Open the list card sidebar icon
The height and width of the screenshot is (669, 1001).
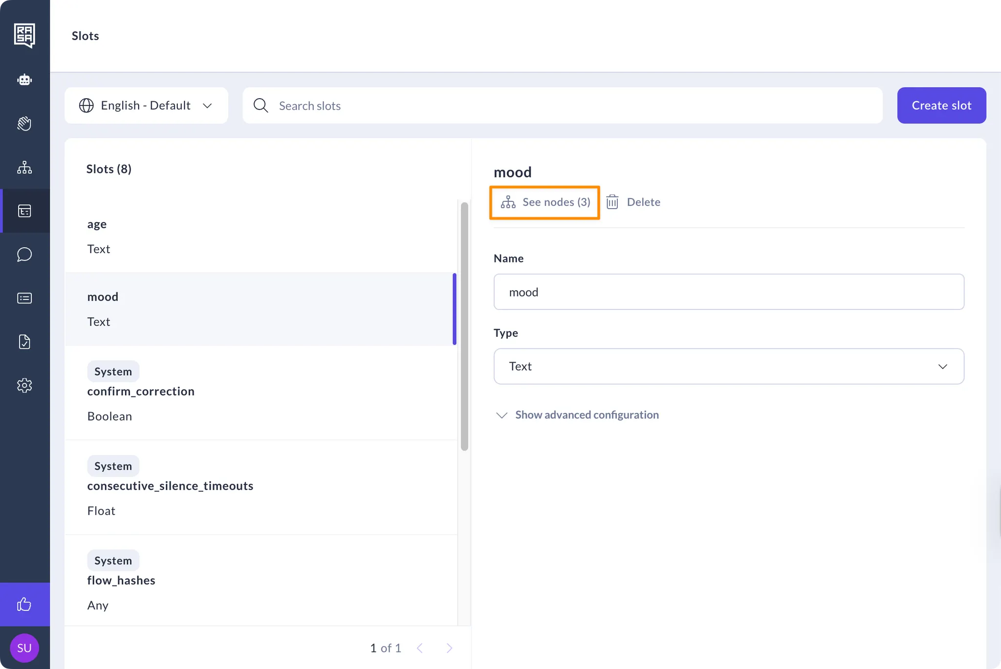[x=24, y=298]
